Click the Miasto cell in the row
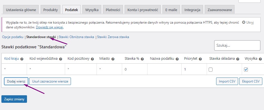The image size is (264, 110). [109, 69]
